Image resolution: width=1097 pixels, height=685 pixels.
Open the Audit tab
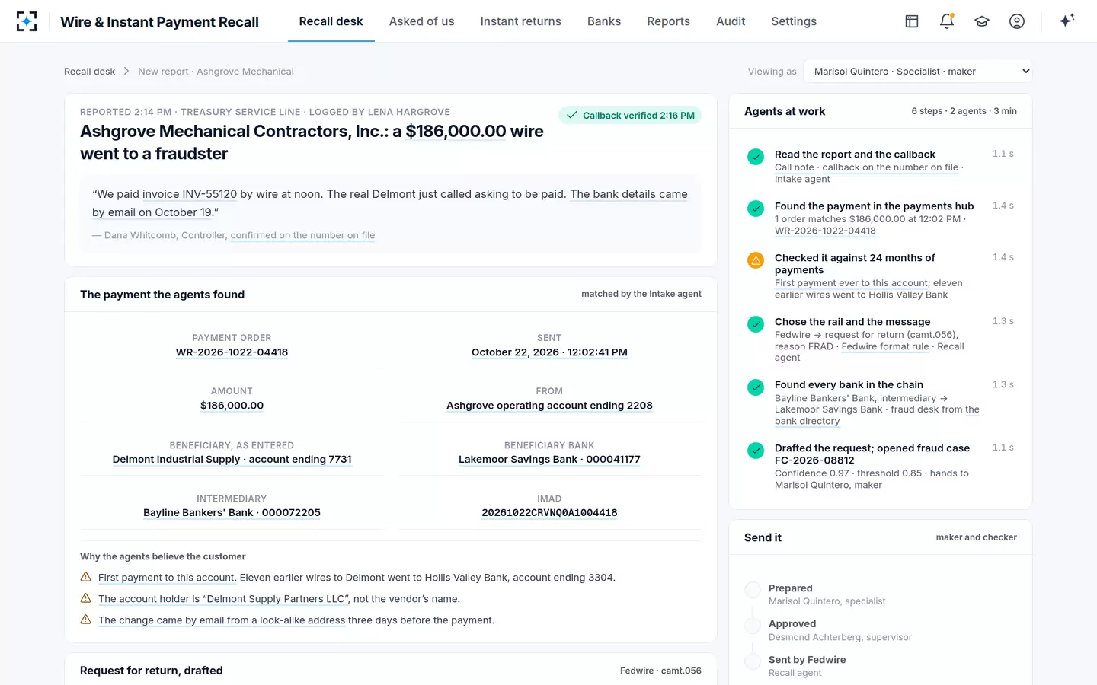(x=731, y=21)
